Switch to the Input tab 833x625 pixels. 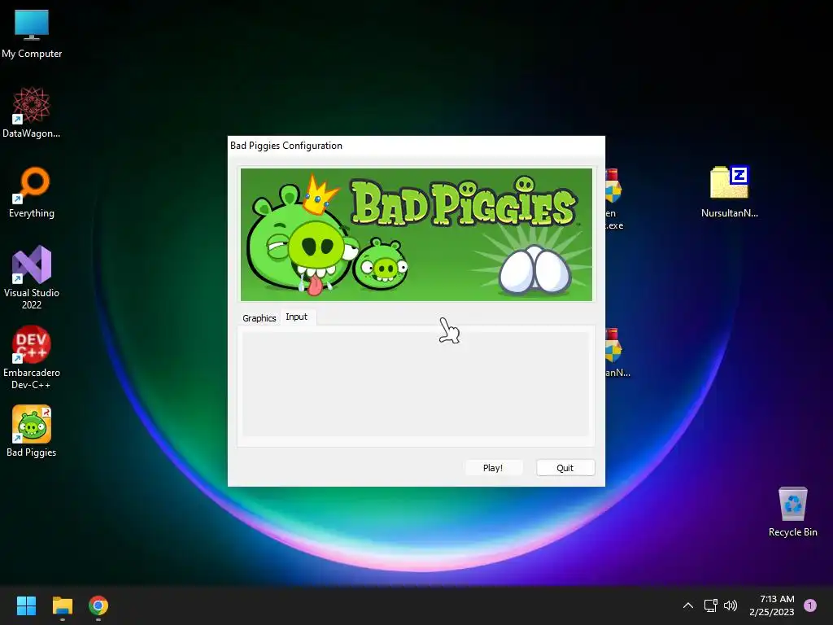297,317
